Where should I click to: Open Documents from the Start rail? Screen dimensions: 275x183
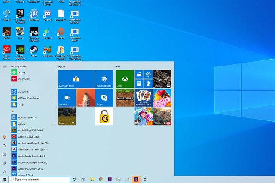4,146
